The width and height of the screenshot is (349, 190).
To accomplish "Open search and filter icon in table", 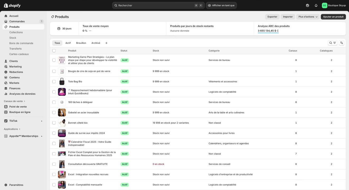I will click(x=332, y=43).
